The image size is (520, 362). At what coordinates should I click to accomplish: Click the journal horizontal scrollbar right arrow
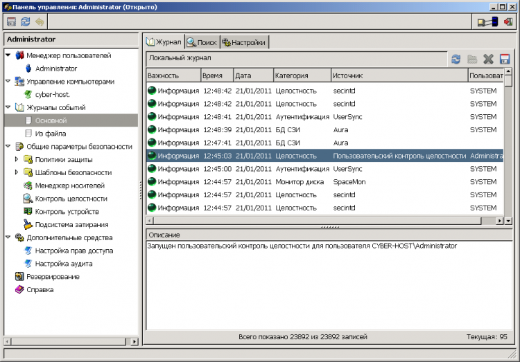[500, 221]
